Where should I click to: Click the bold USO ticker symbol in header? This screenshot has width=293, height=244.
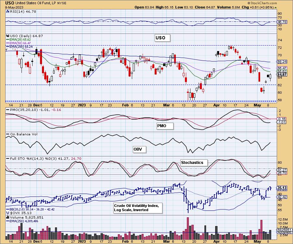tap(9, 3)
